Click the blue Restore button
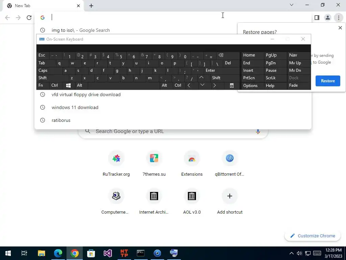This screenshot has height=260, width=346. (x=328, y=81)
